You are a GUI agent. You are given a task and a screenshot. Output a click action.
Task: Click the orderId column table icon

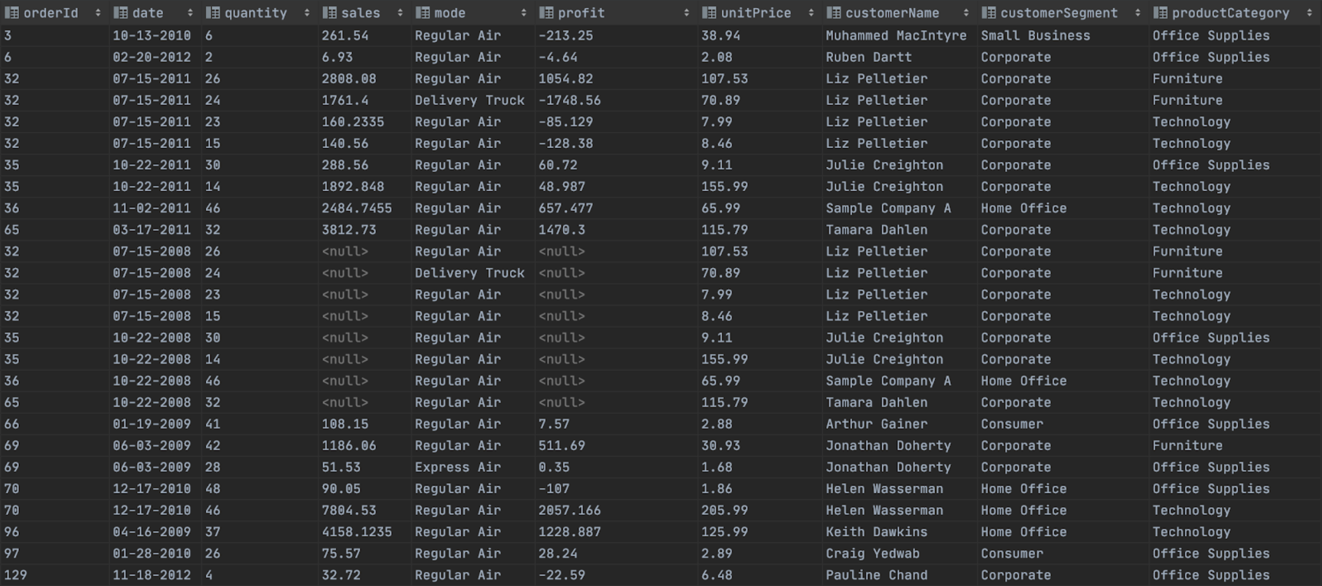click(12, 13)
